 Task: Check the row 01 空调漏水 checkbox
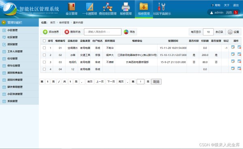(x=44, y=48)
